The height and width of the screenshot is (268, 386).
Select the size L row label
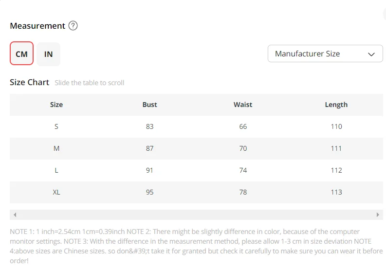56,170
